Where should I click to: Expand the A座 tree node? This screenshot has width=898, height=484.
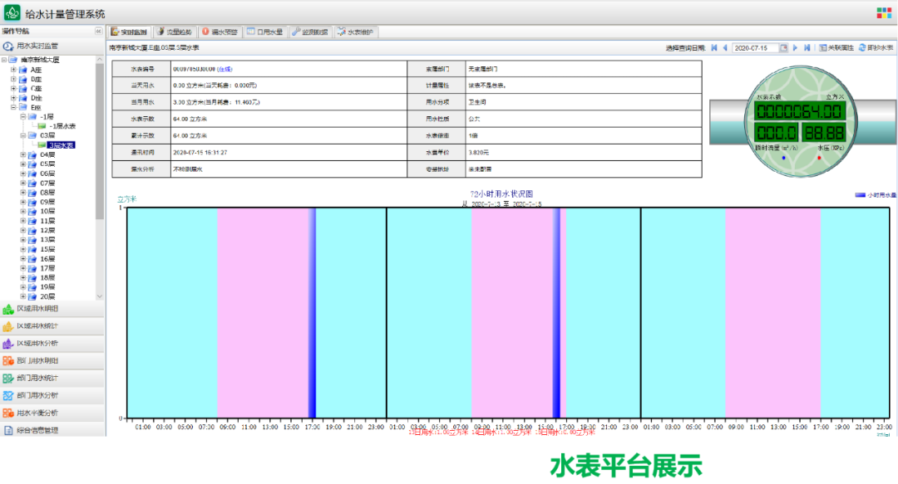[x=13, y=70]
